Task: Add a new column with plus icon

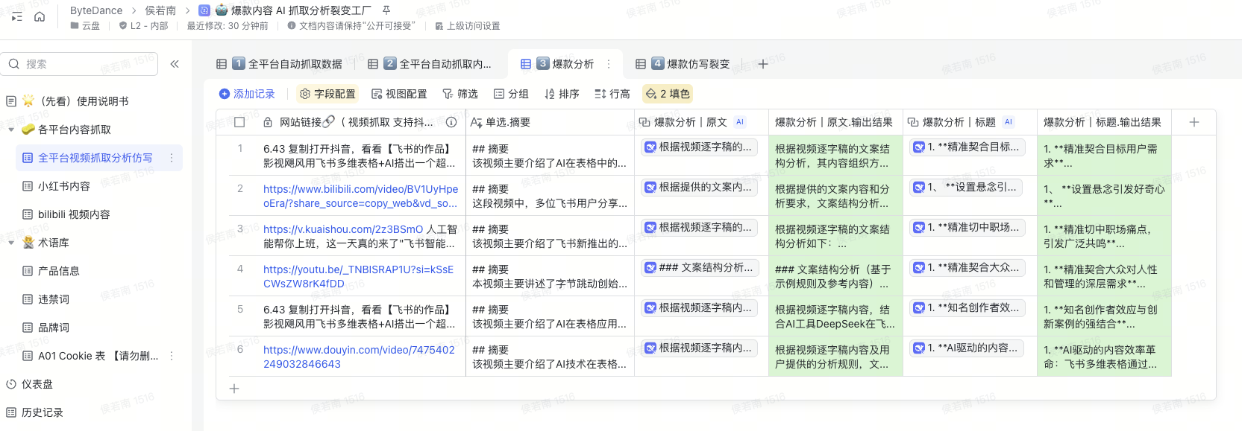Action: click(x=1194, y=122)
